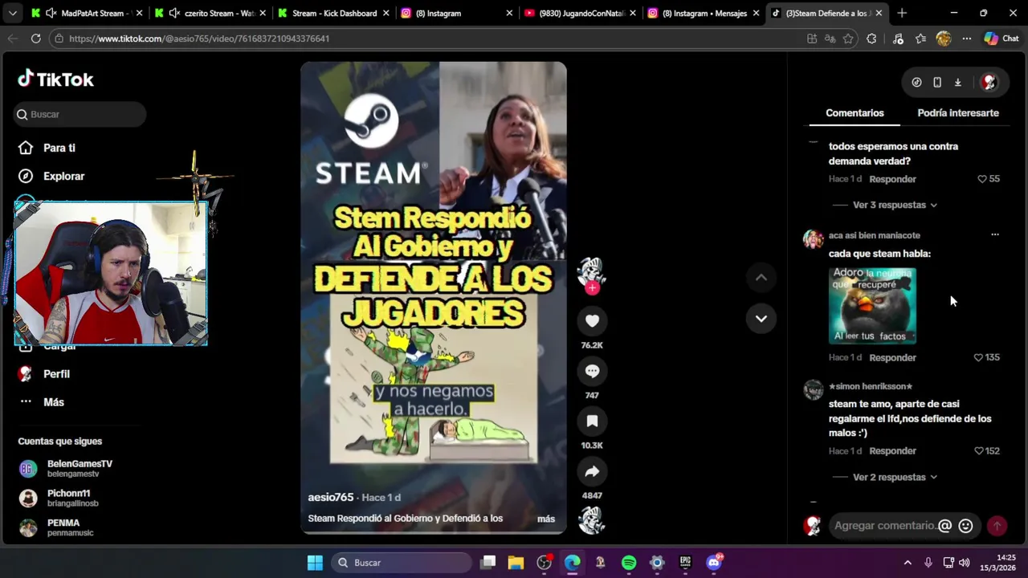Like simon henriksson's comment with 152 likes
This screenshot has width=1028, height=578.
coord(978,451)
